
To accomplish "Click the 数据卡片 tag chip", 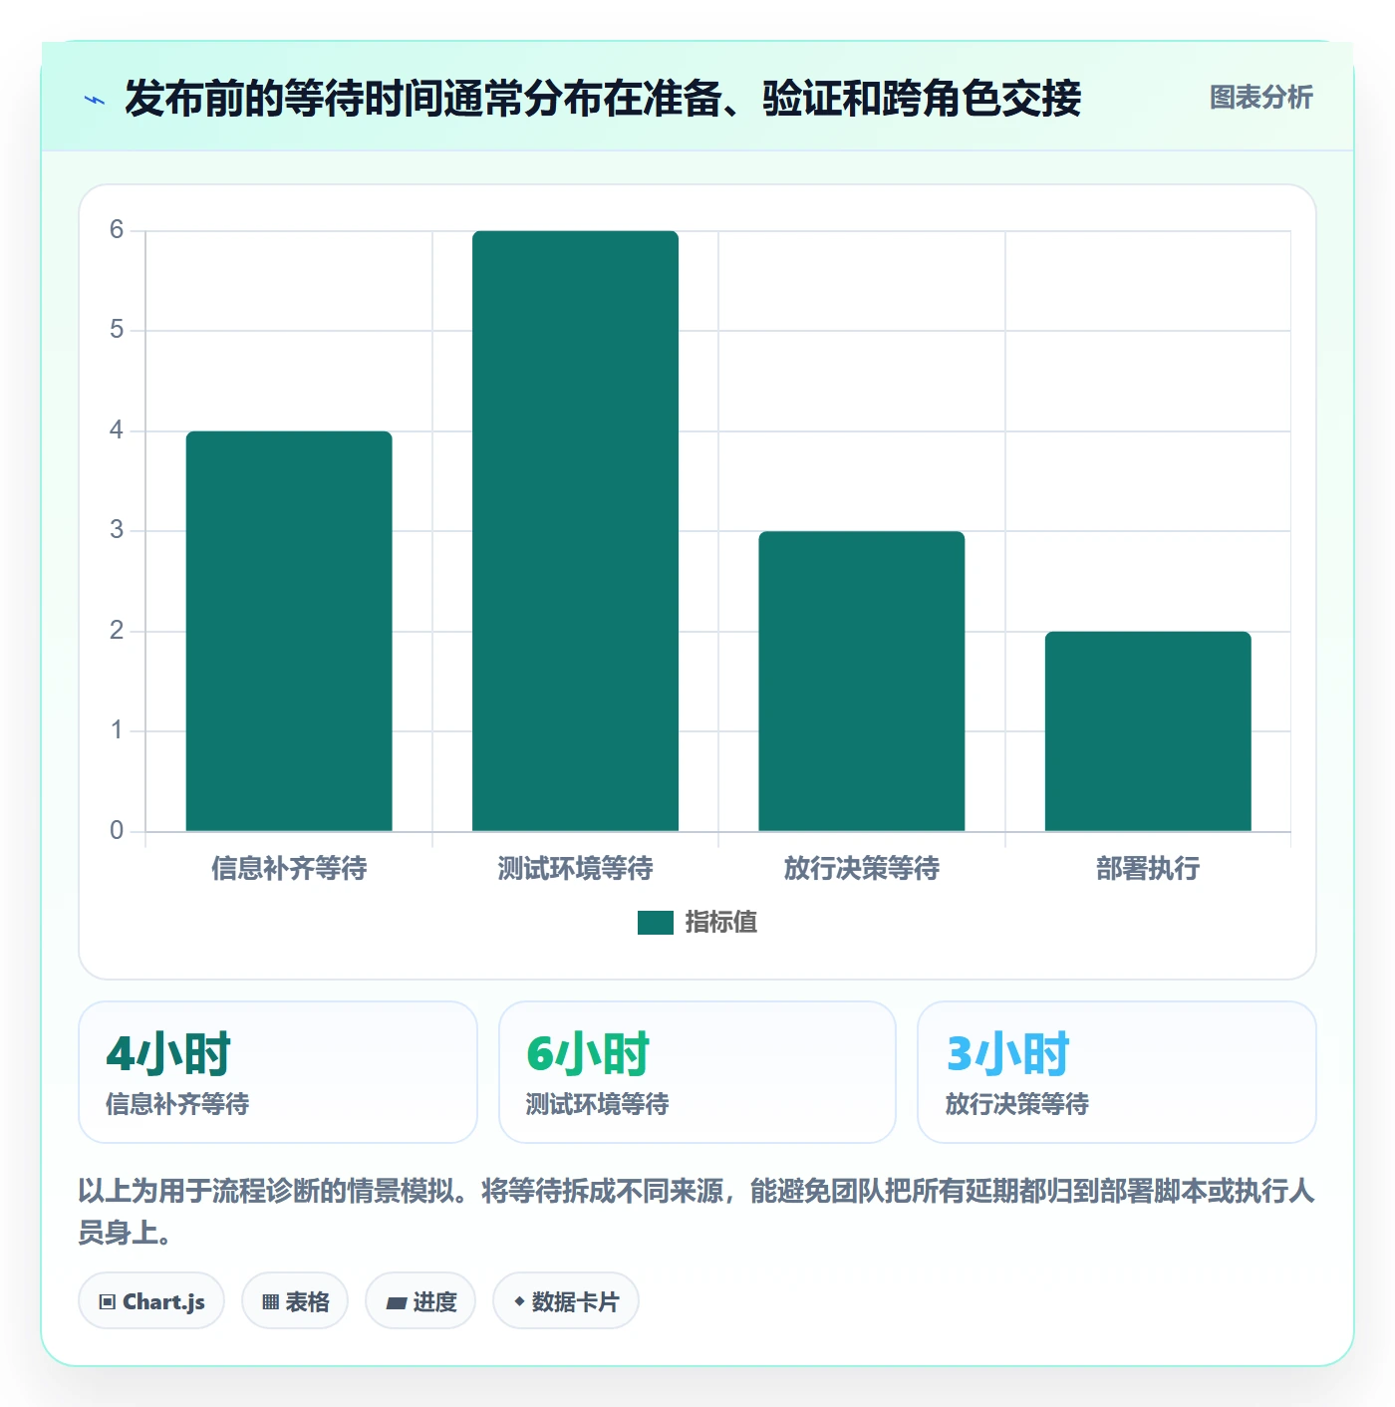I will [x=566, y=1301].
